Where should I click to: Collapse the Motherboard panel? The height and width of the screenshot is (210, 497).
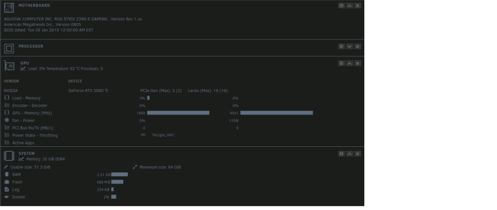349,5
